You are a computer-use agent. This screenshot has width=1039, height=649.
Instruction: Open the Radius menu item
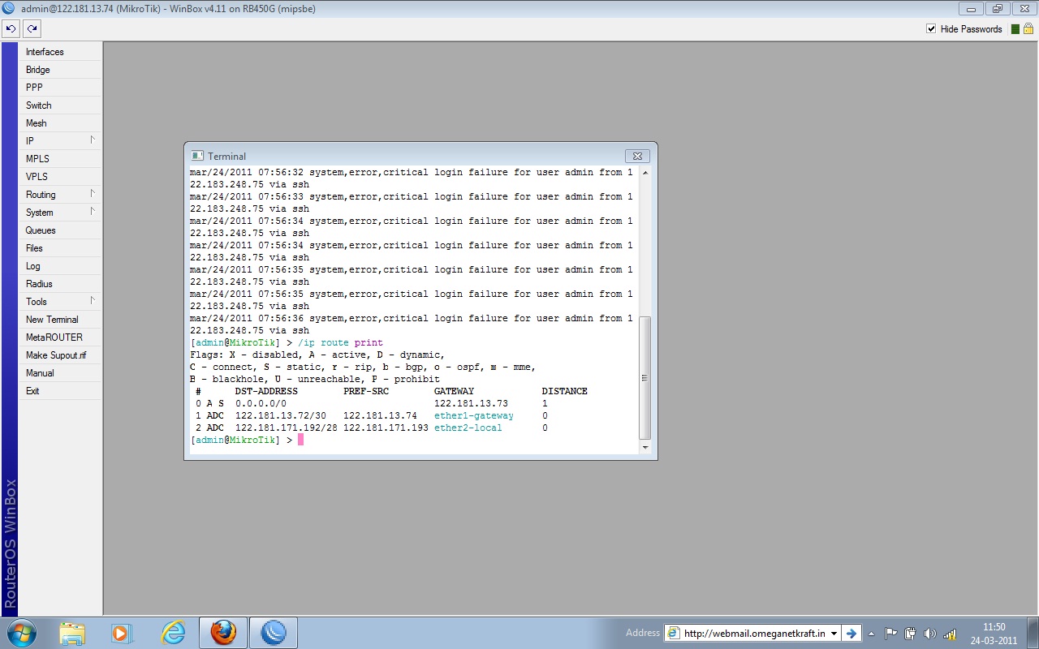[61, 284]
